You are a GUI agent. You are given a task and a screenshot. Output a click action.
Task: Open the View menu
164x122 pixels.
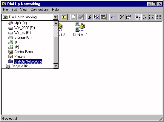click(x=24, y=10)
